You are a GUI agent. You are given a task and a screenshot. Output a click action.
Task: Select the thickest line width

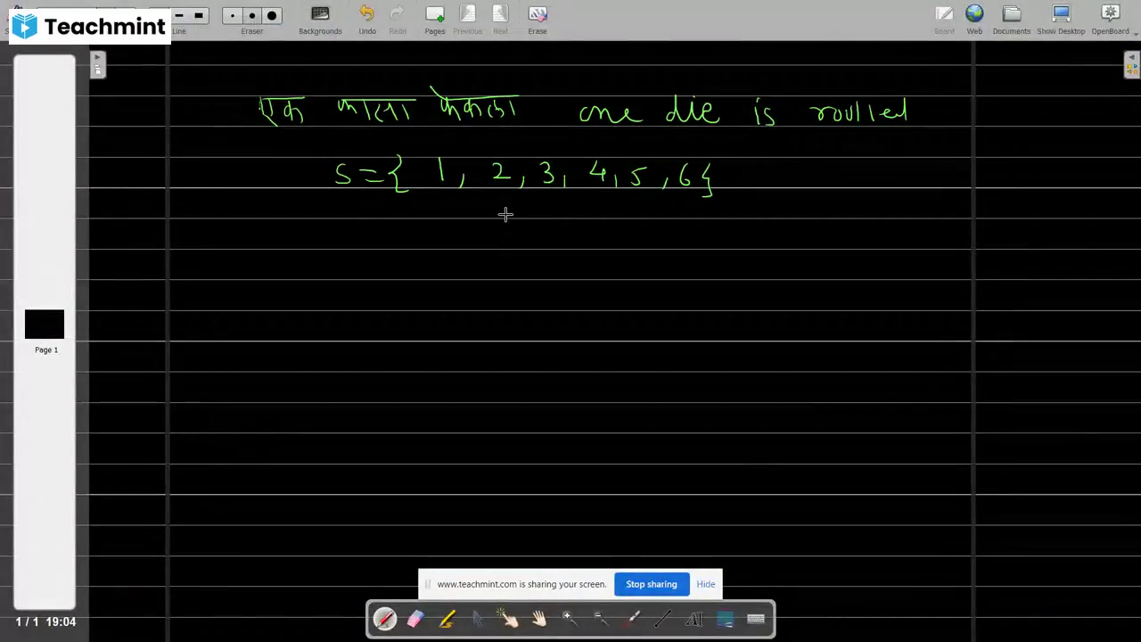pyautogui.click(x=199, y=15)
